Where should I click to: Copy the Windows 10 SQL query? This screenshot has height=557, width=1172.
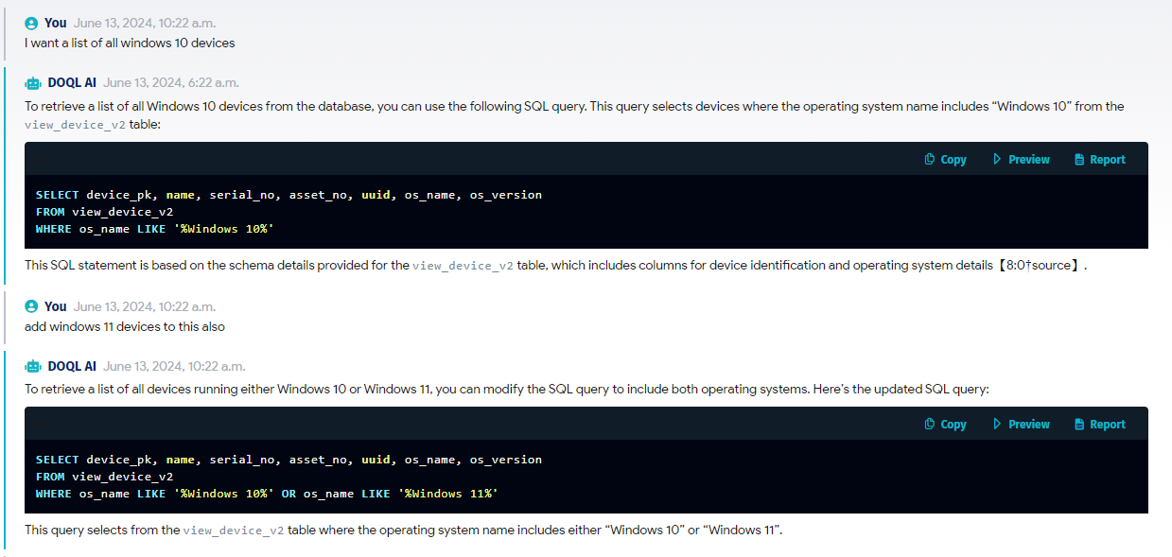pyautogui.click(x=945, y=160)
